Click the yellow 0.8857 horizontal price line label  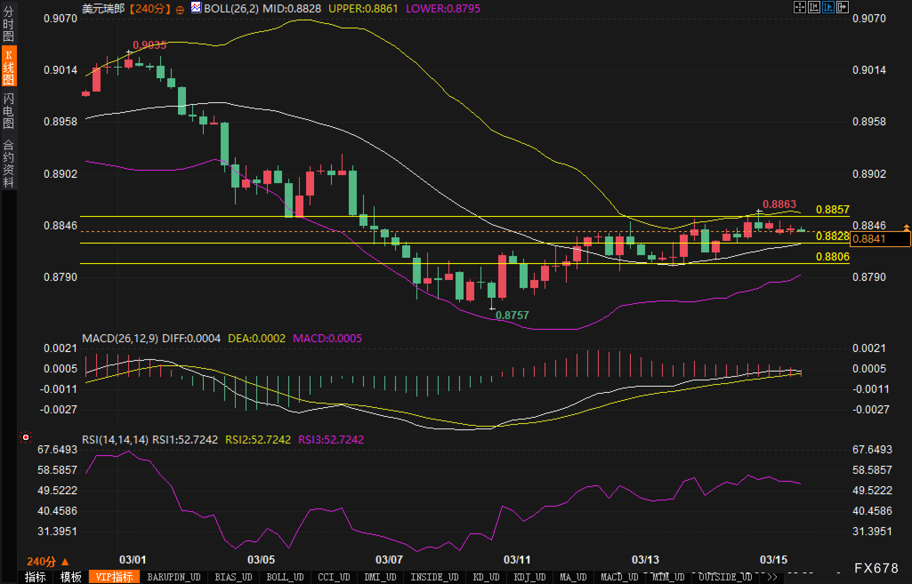click(832, 209)
